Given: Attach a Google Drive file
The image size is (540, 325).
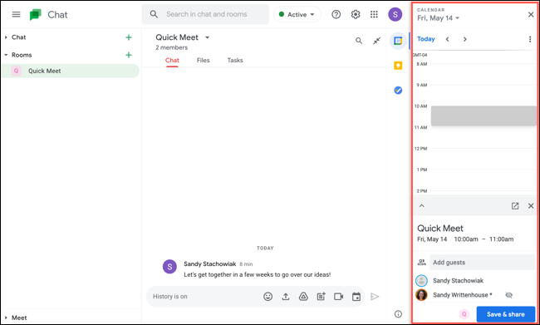Looking at the screenshot, I should click(303, 297).
